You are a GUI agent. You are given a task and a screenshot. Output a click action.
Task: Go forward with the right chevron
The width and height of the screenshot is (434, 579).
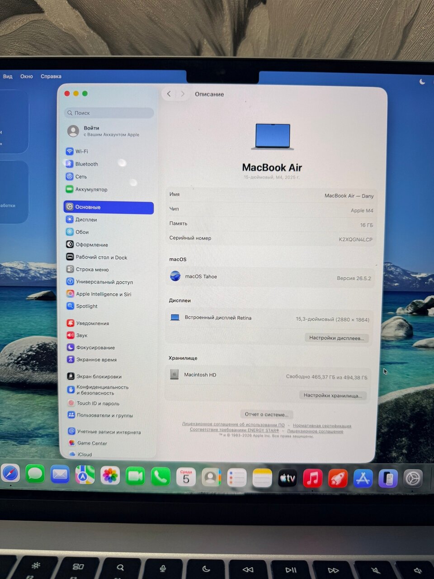point(183,94)
